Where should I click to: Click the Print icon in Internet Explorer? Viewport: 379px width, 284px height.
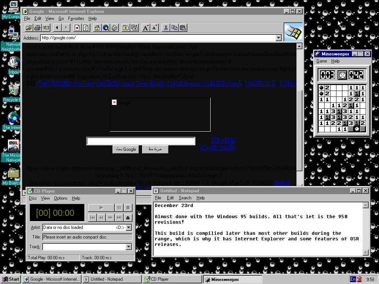coord(37,28)
